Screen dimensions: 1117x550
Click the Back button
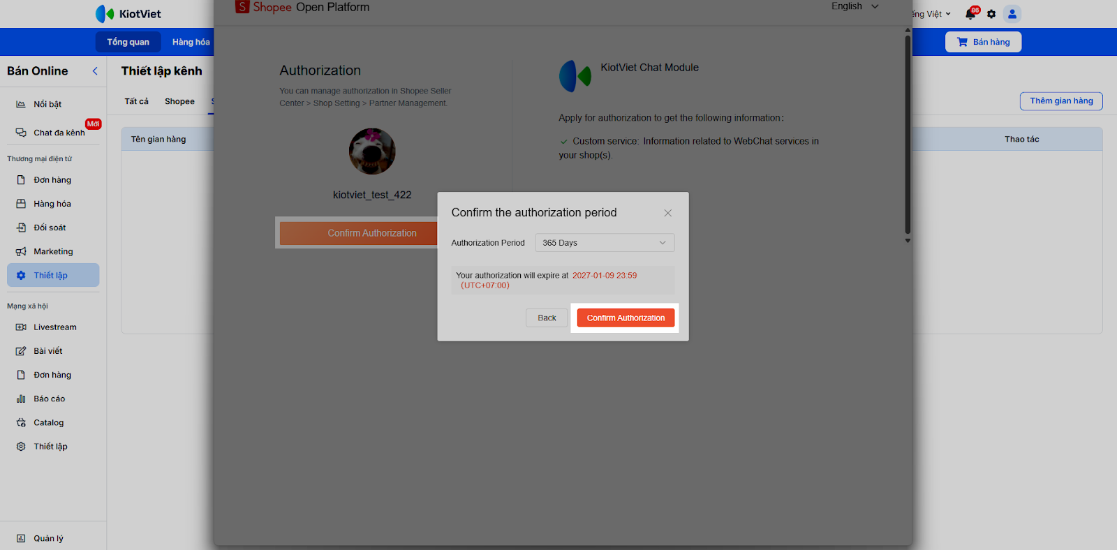[547, 318]
